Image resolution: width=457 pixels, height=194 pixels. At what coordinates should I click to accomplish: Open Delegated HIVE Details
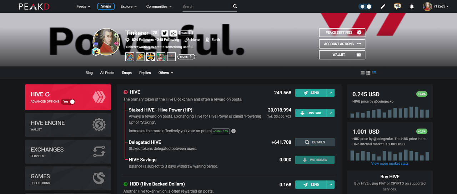point(315,142)
